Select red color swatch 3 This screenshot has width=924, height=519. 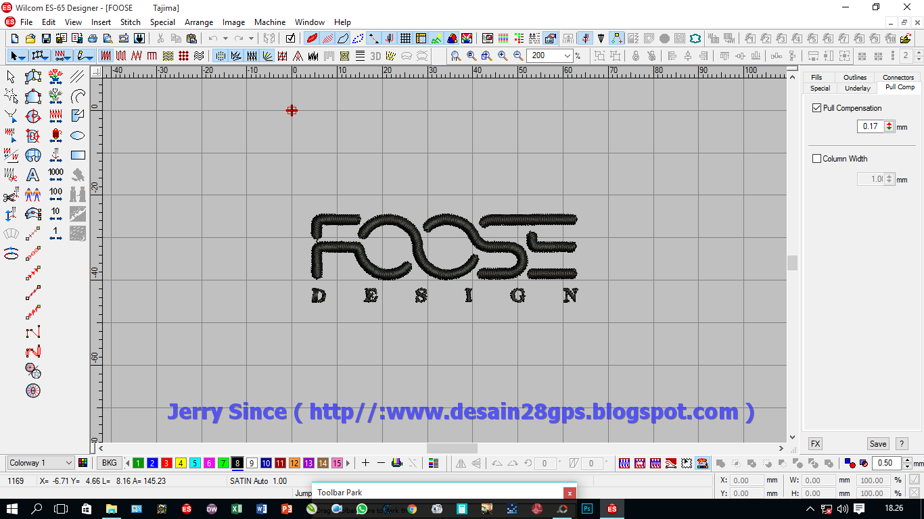point(166,463)
